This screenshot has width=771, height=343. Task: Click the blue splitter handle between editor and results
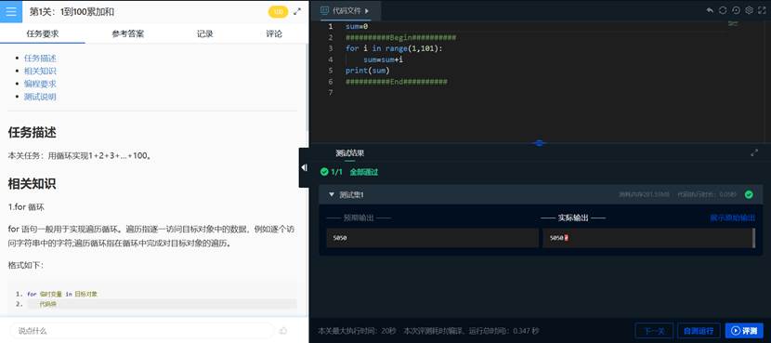coord(540,143)
